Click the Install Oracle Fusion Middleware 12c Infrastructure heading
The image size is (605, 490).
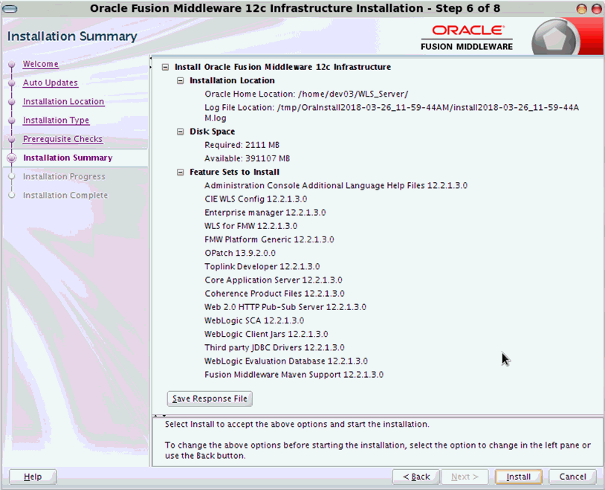pos(283,67)
